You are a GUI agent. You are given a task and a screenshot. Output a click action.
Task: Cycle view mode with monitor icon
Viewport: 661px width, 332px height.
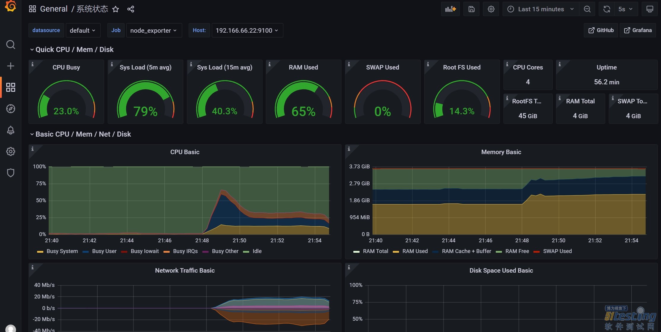point(650,9)
